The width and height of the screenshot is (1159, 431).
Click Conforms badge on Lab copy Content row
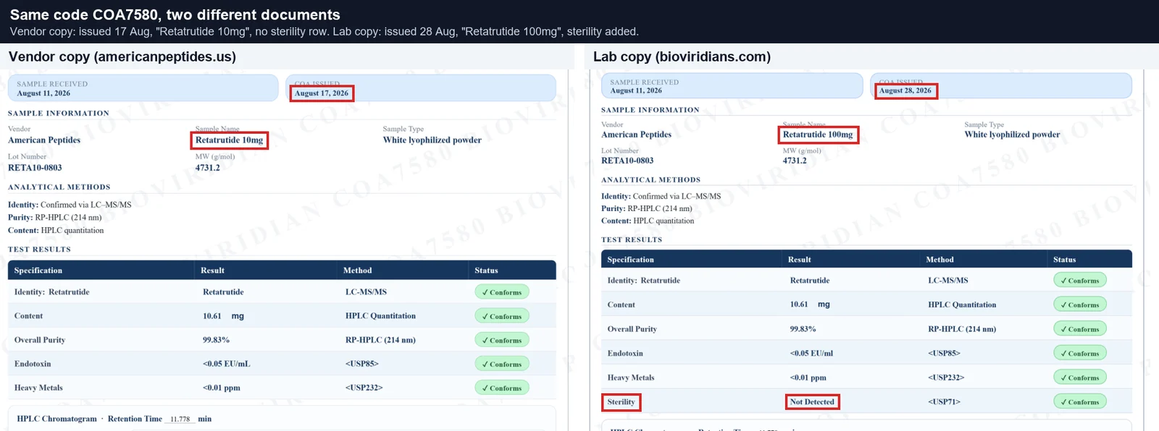click(1079, 304)
